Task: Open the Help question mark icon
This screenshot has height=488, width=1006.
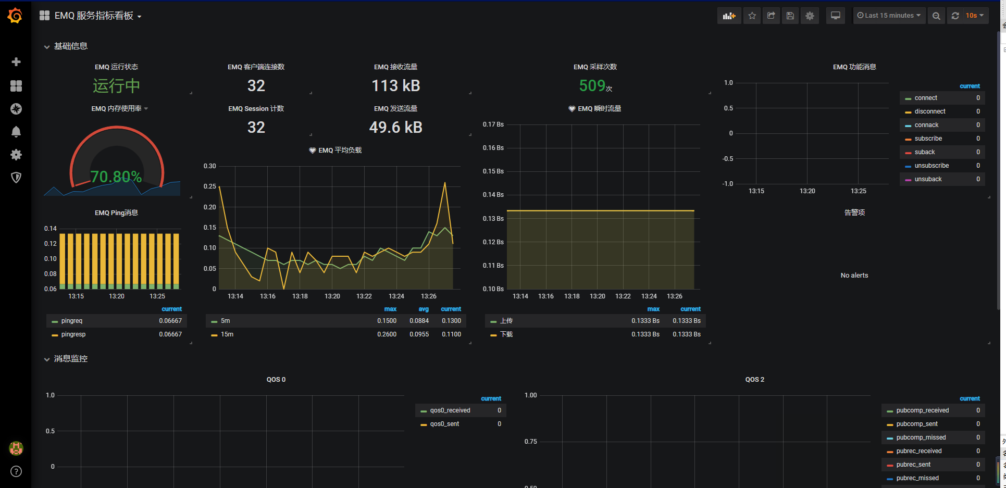Action: click(16, 471)
